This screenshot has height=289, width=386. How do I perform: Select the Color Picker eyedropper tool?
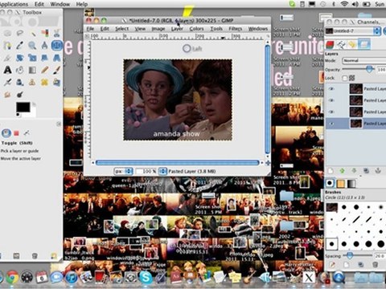(x=20, y=45)
